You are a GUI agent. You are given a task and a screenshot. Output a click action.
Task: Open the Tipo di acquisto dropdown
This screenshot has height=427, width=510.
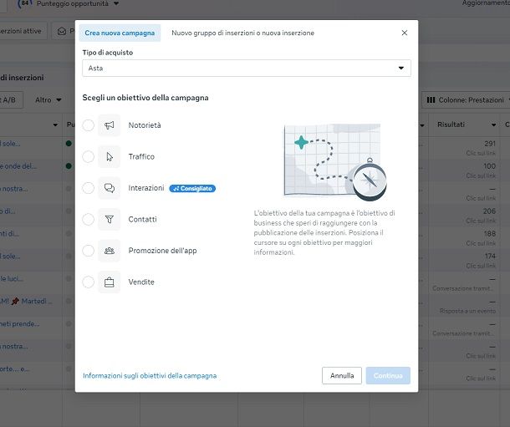tap(247, 68)
